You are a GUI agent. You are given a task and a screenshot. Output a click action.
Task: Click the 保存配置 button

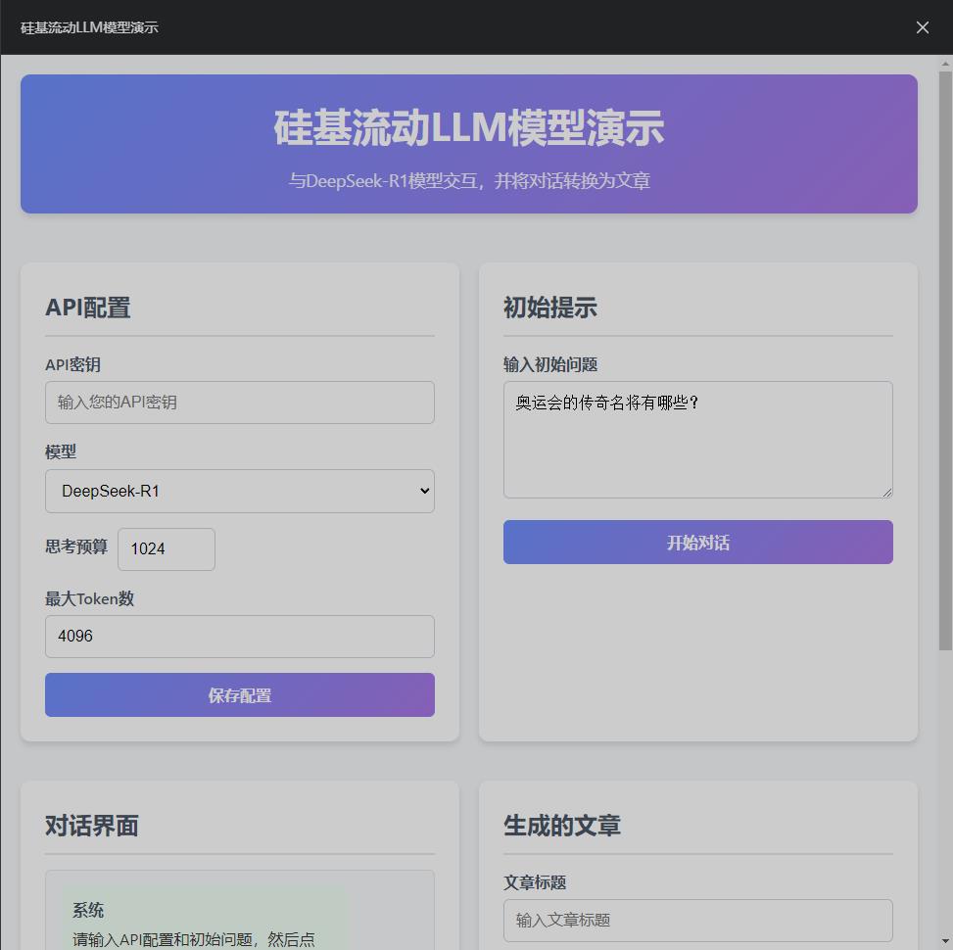239,694
